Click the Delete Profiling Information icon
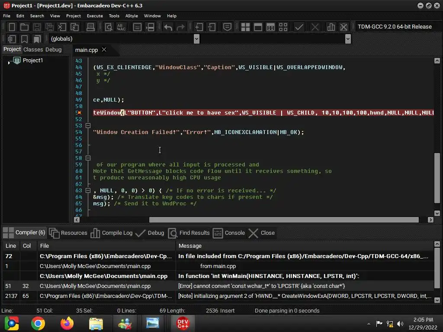The width and height of the screenshot is (443, 332). point(343,27)
